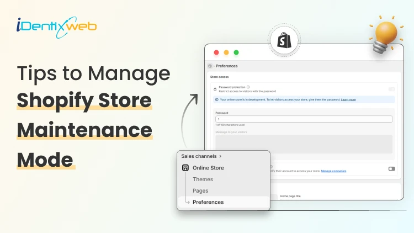
Task: Open the Manage companies link
Action: point(333,171)
